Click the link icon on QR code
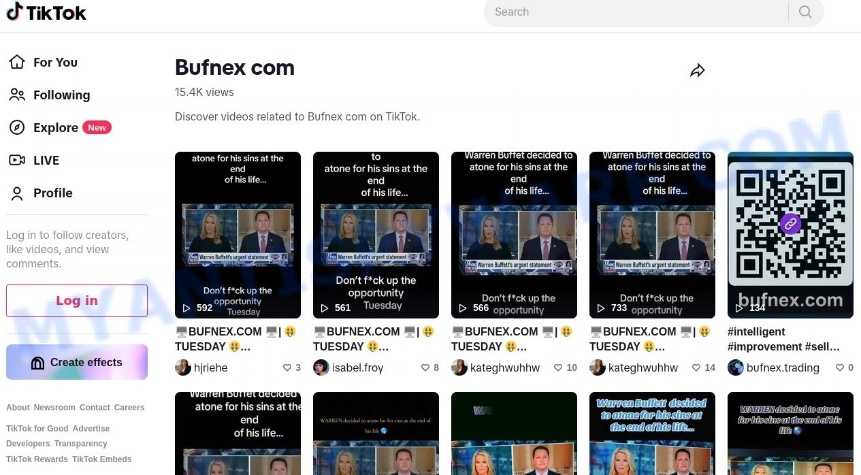This screenshot has height=475, width=861. pyautogui.click(x=790, y=223)
